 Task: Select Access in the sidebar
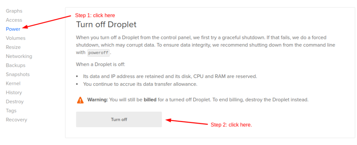[14, 20]
